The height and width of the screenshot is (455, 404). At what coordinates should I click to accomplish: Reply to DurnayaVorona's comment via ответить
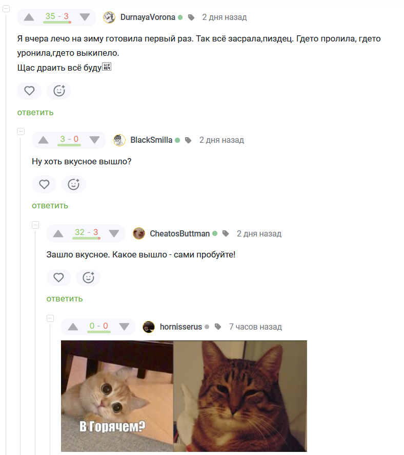click(x=35, y=112)
